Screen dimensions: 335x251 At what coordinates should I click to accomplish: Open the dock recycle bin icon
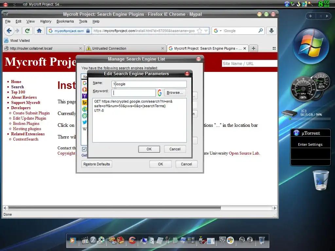262,240
